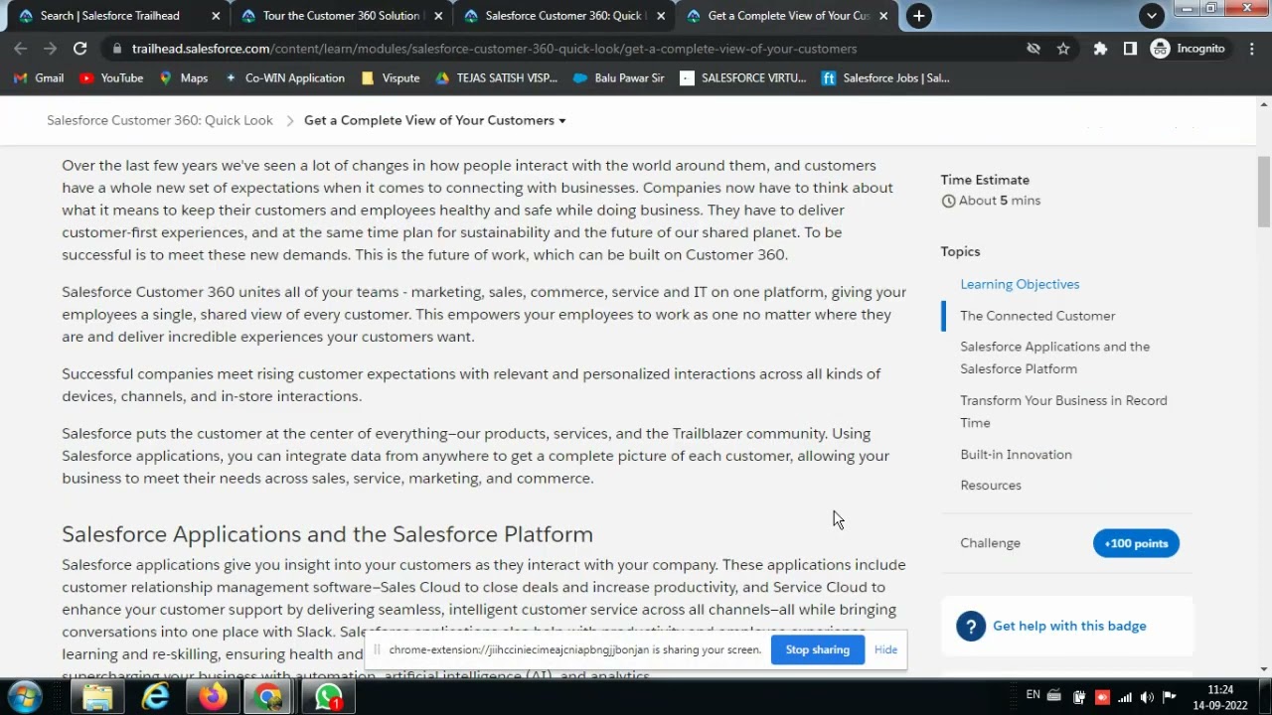Jump to Salesforce Applications and Platform topic

pyautogui.click(x=1055, y=357)
